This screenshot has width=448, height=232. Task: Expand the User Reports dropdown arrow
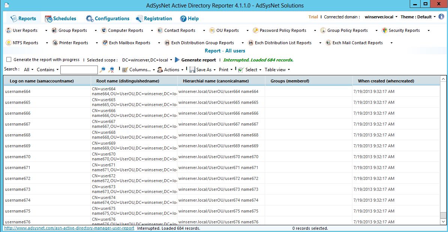[x=46, y=31]
